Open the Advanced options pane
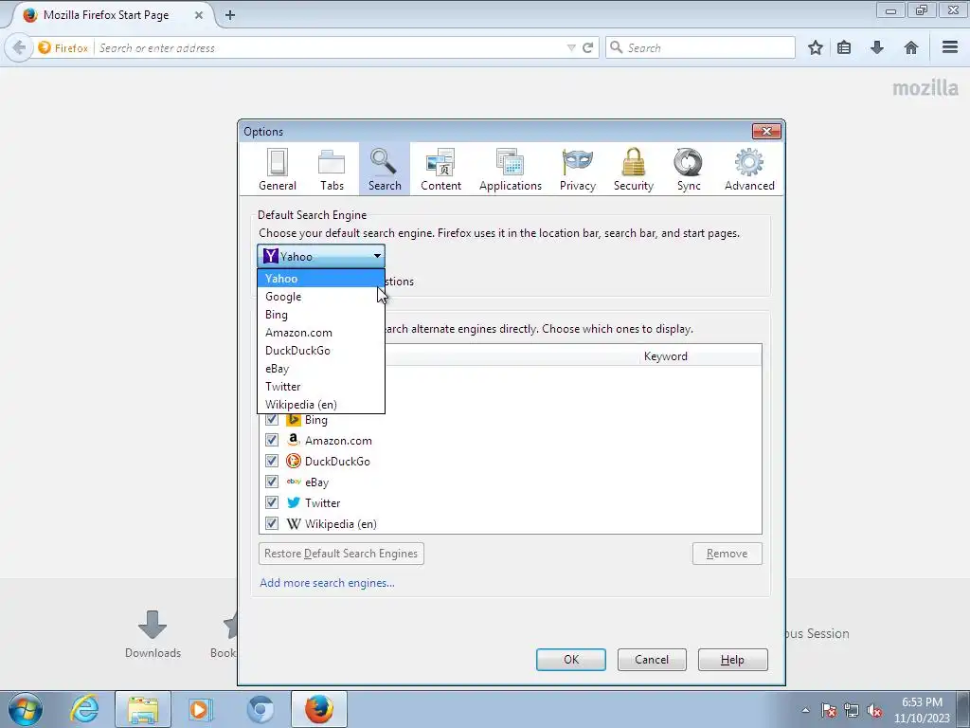This screenshot has width=970, height=728. (x=749, y=170)
